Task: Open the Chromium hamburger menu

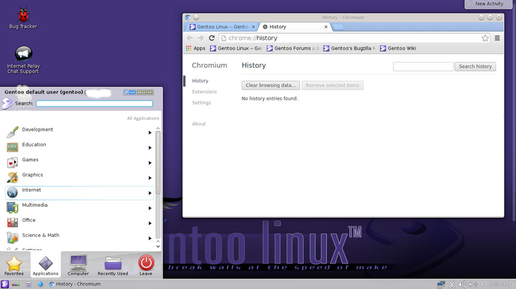Action: [497, 38]
